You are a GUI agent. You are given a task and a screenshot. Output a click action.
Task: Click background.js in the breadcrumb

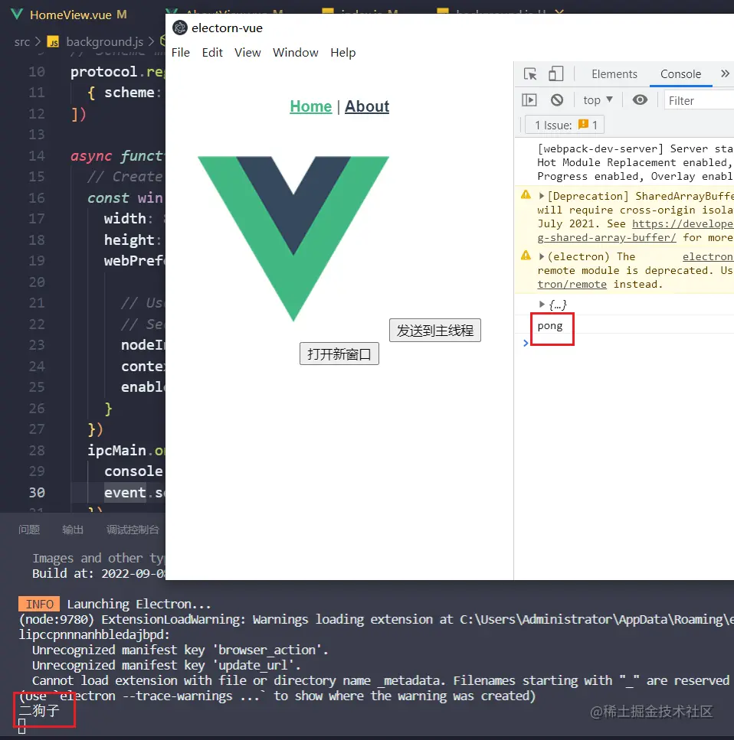click(104, 42)
